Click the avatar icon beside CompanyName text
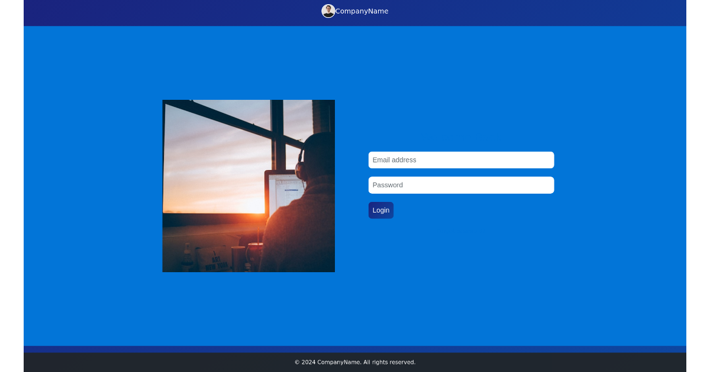 pyautogui.click(x=328, y=11)
